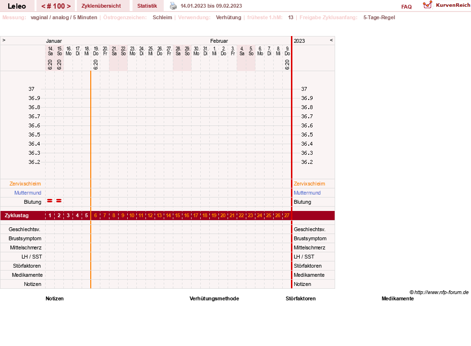Image resolution: width=471 pixels, height=346 pixels.
Task: Click the Notizen heading below chart
Action: (x=55, y=298)
